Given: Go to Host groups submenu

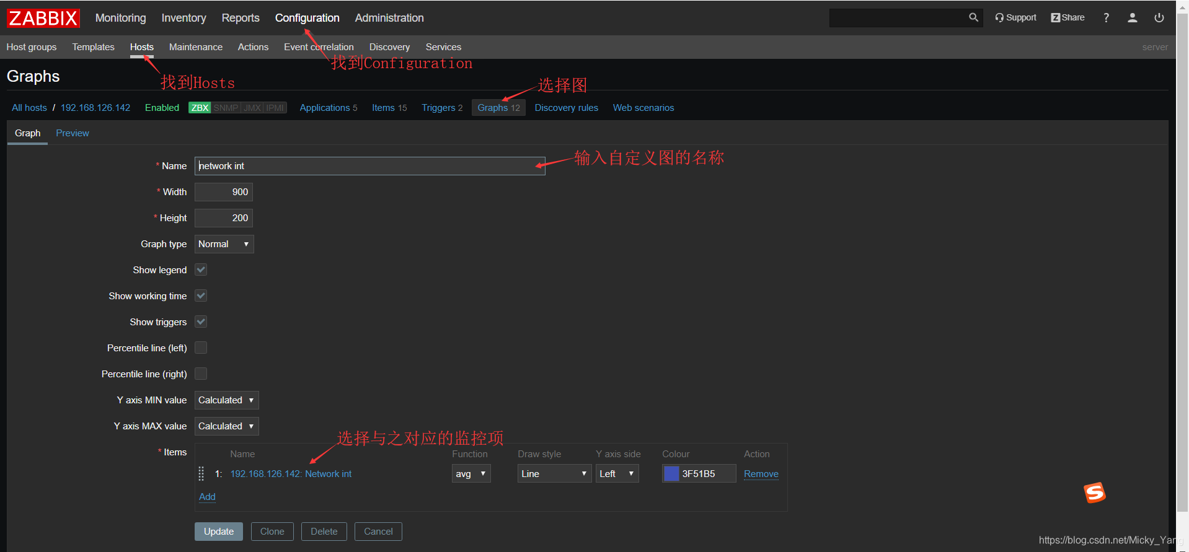Looking at the screenshot, I should pos(32,47).
